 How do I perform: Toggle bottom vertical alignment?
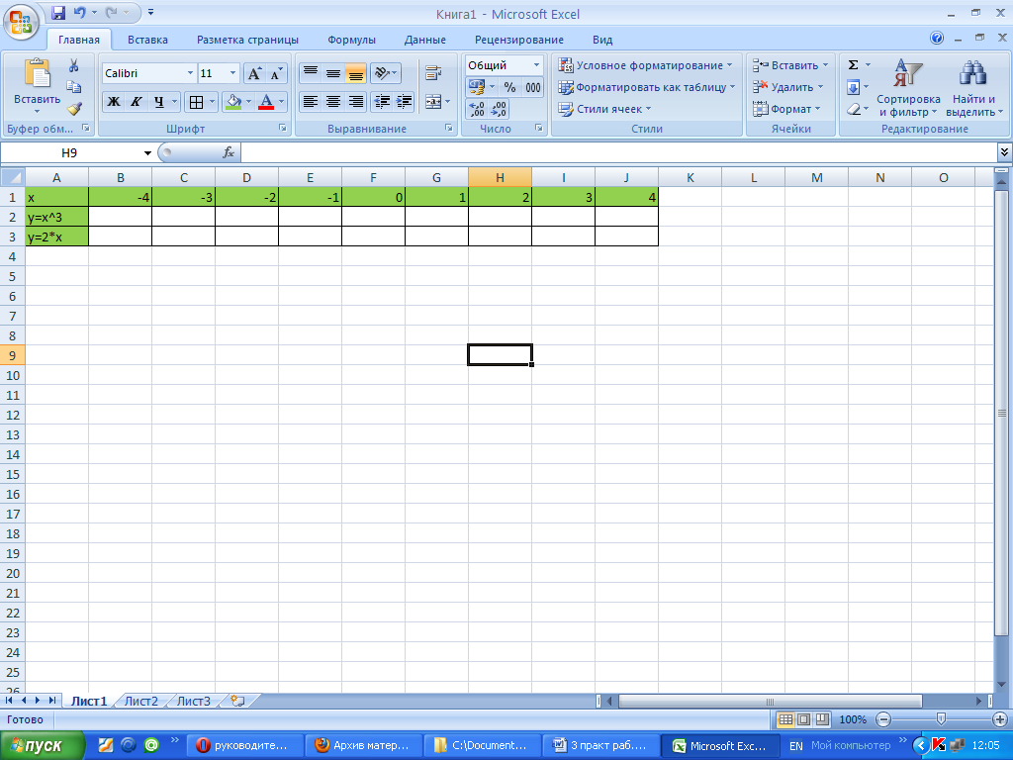click(x=355, y=73)
